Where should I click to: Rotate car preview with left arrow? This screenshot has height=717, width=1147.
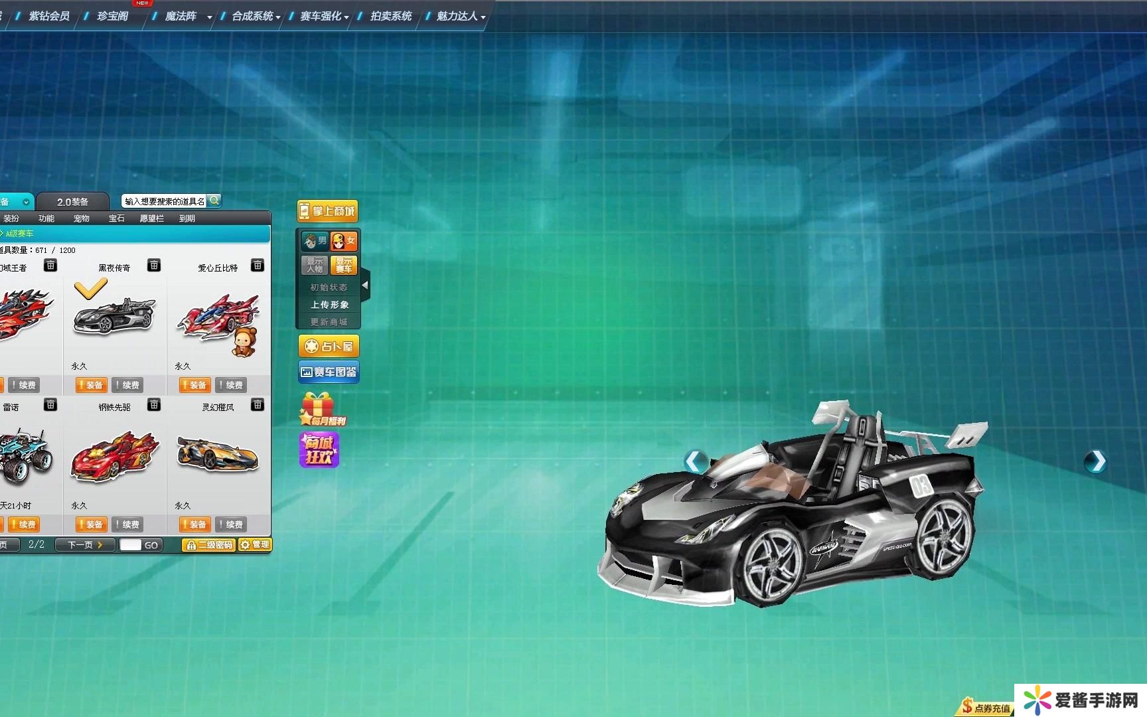pos(695,461)
